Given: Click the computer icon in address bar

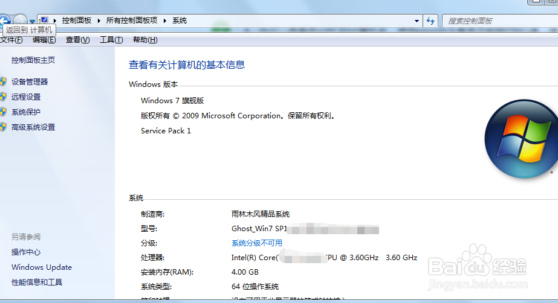Looking at the screenshot, I should 45,21.
